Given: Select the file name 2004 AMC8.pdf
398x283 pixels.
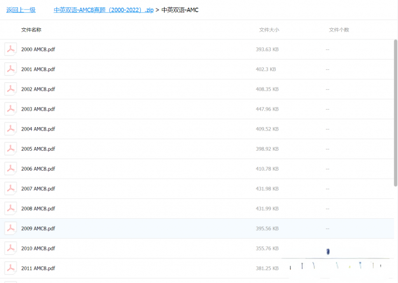Looking at the screenshot, I should [38, 129].
